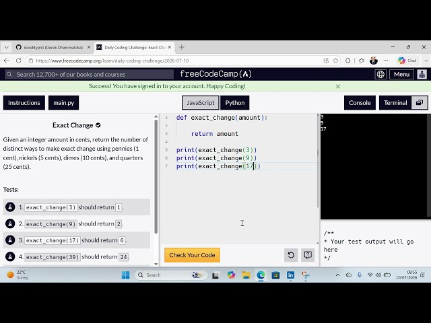
Task: Click the def exact_change(amount): line
Action: coord(222,118)
